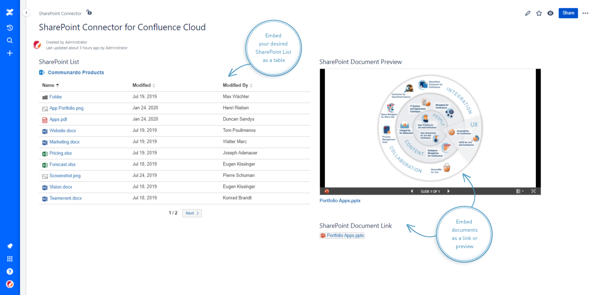
Task: Edit the page with the pencil icon
Action: pos(528,13)
